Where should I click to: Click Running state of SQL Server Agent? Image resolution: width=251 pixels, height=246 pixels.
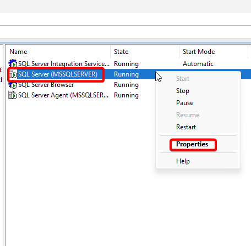(x=126, y=95)
